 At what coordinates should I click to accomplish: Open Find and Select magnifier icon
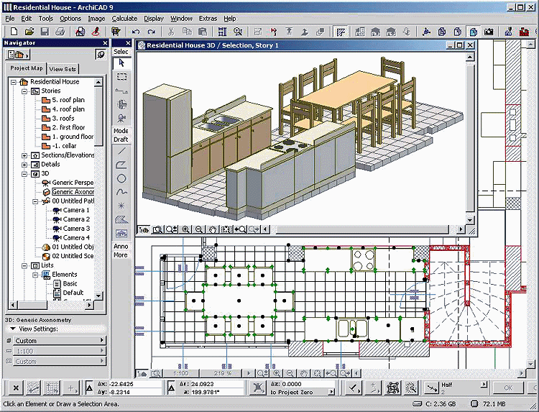click(238, 32)
